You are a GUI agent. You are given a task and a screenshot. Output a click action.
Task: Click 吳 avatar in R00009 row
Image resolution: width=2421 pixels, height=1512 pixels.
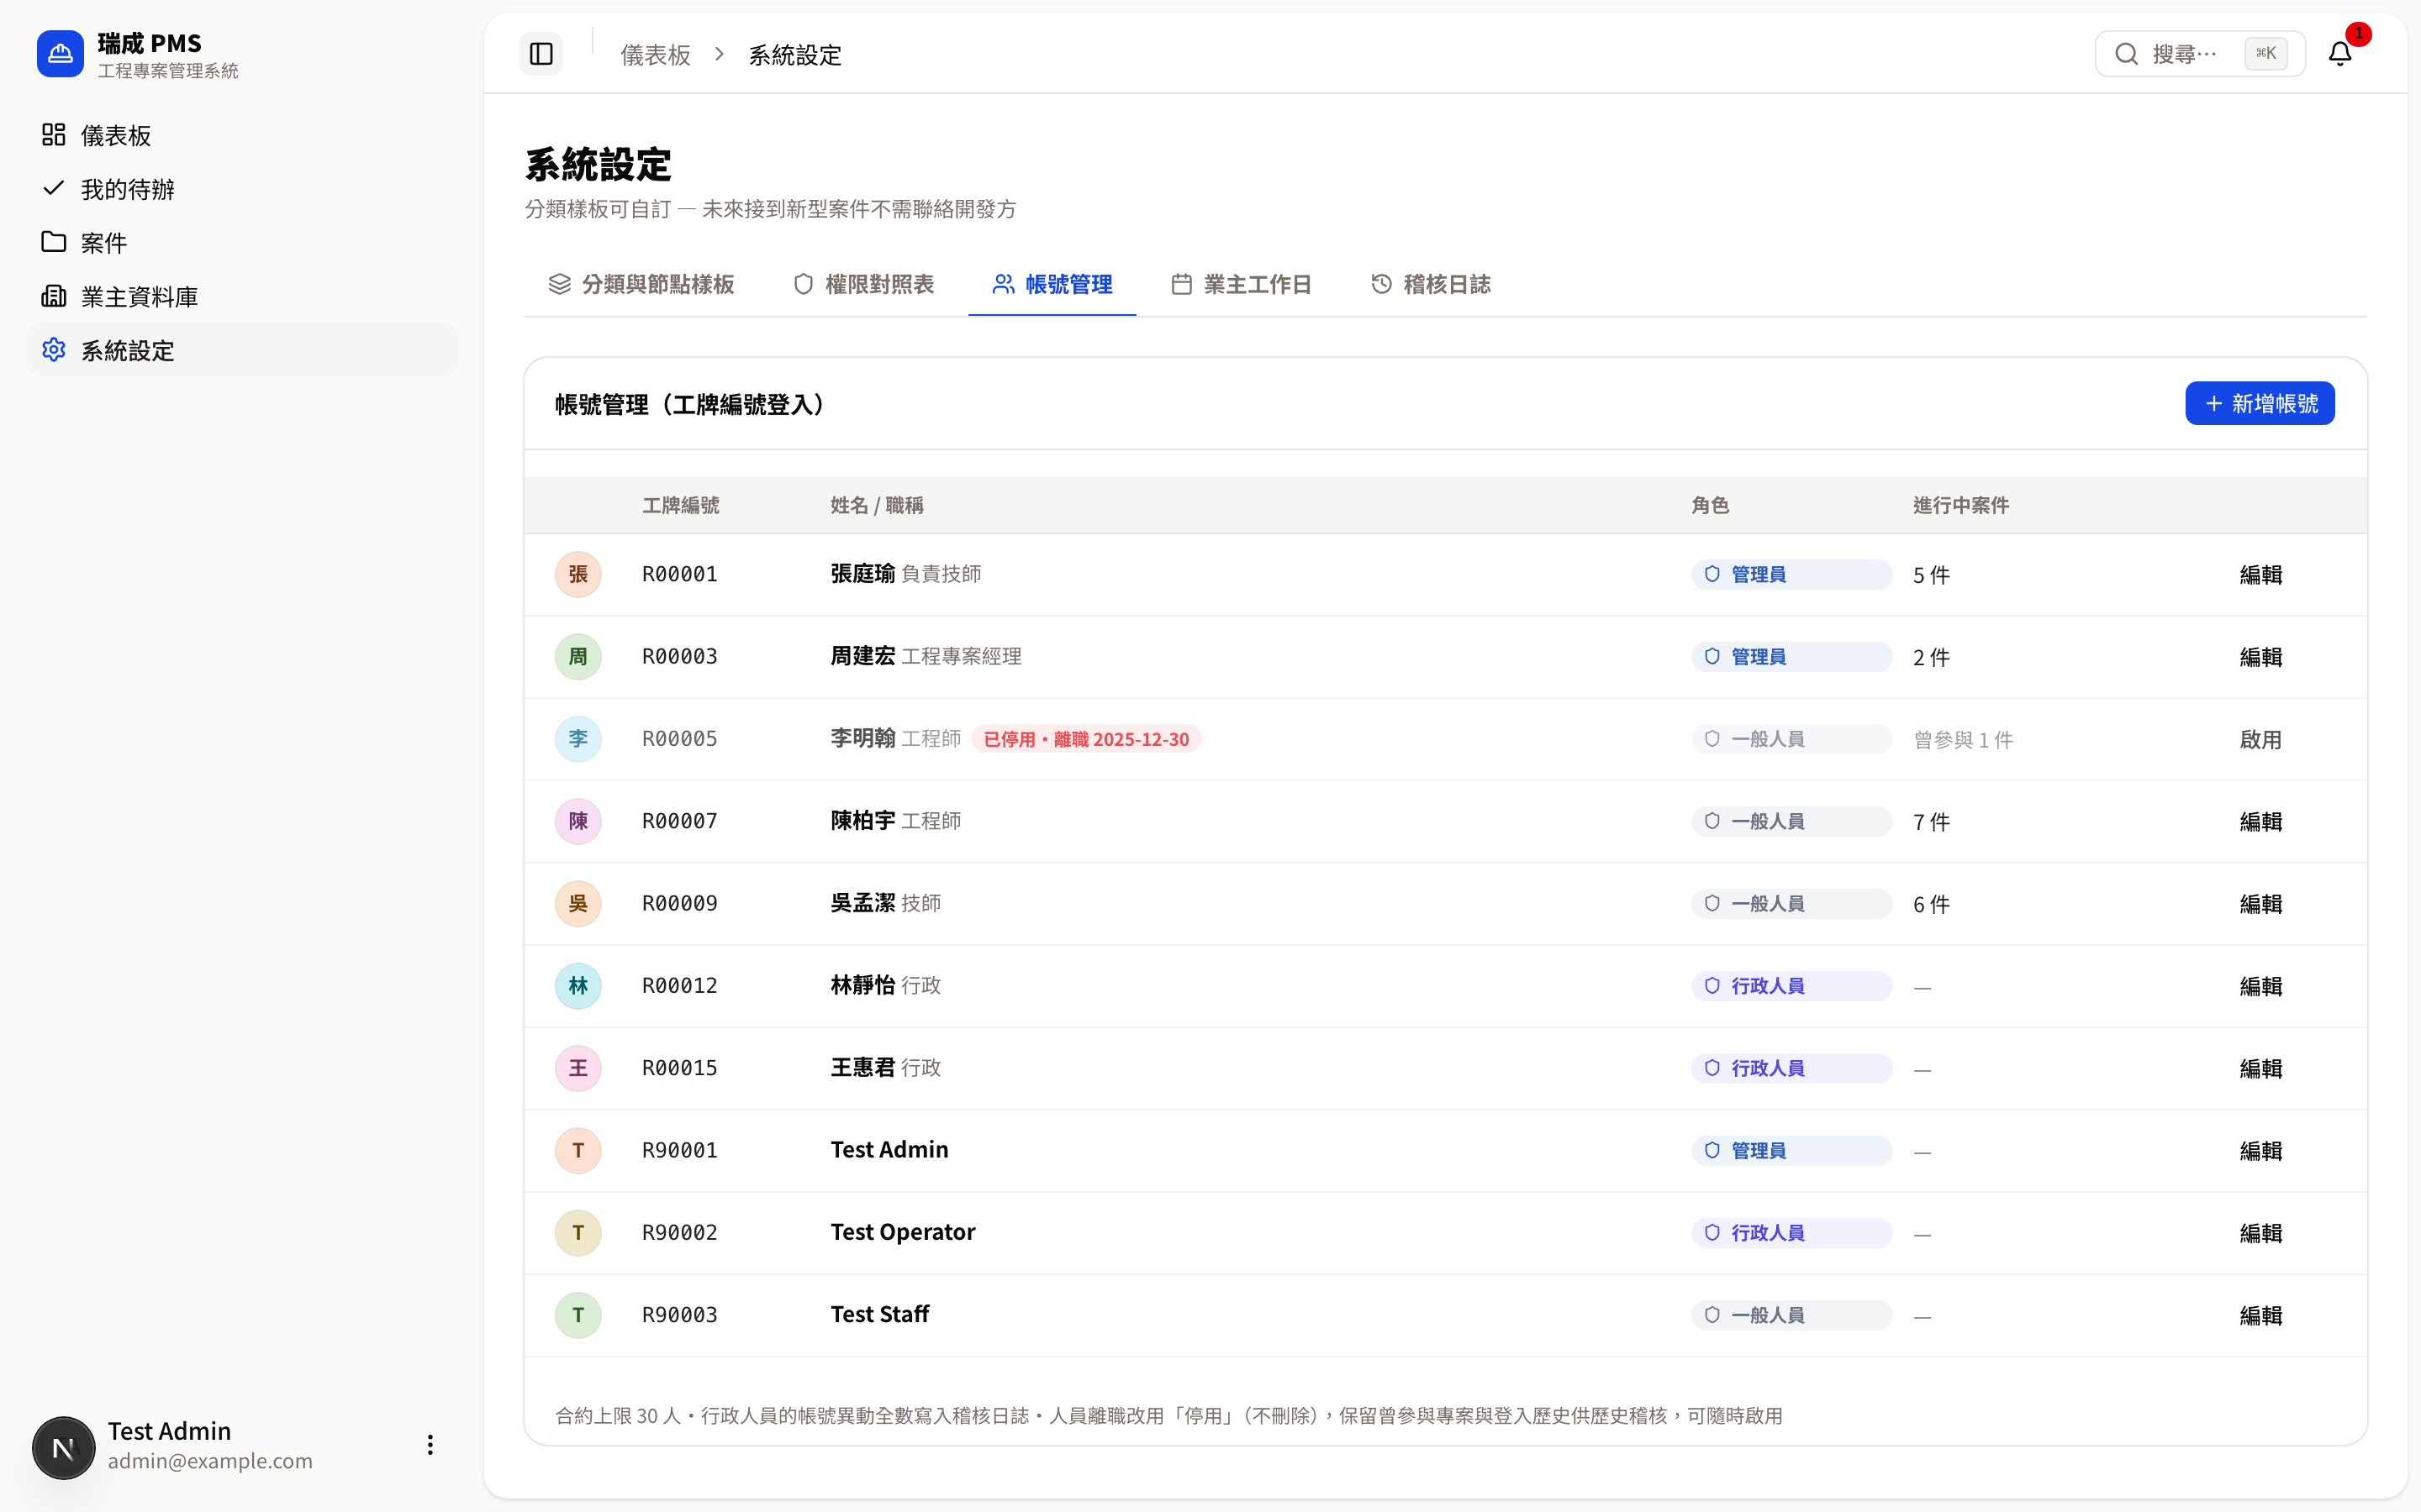pos(578,904)
